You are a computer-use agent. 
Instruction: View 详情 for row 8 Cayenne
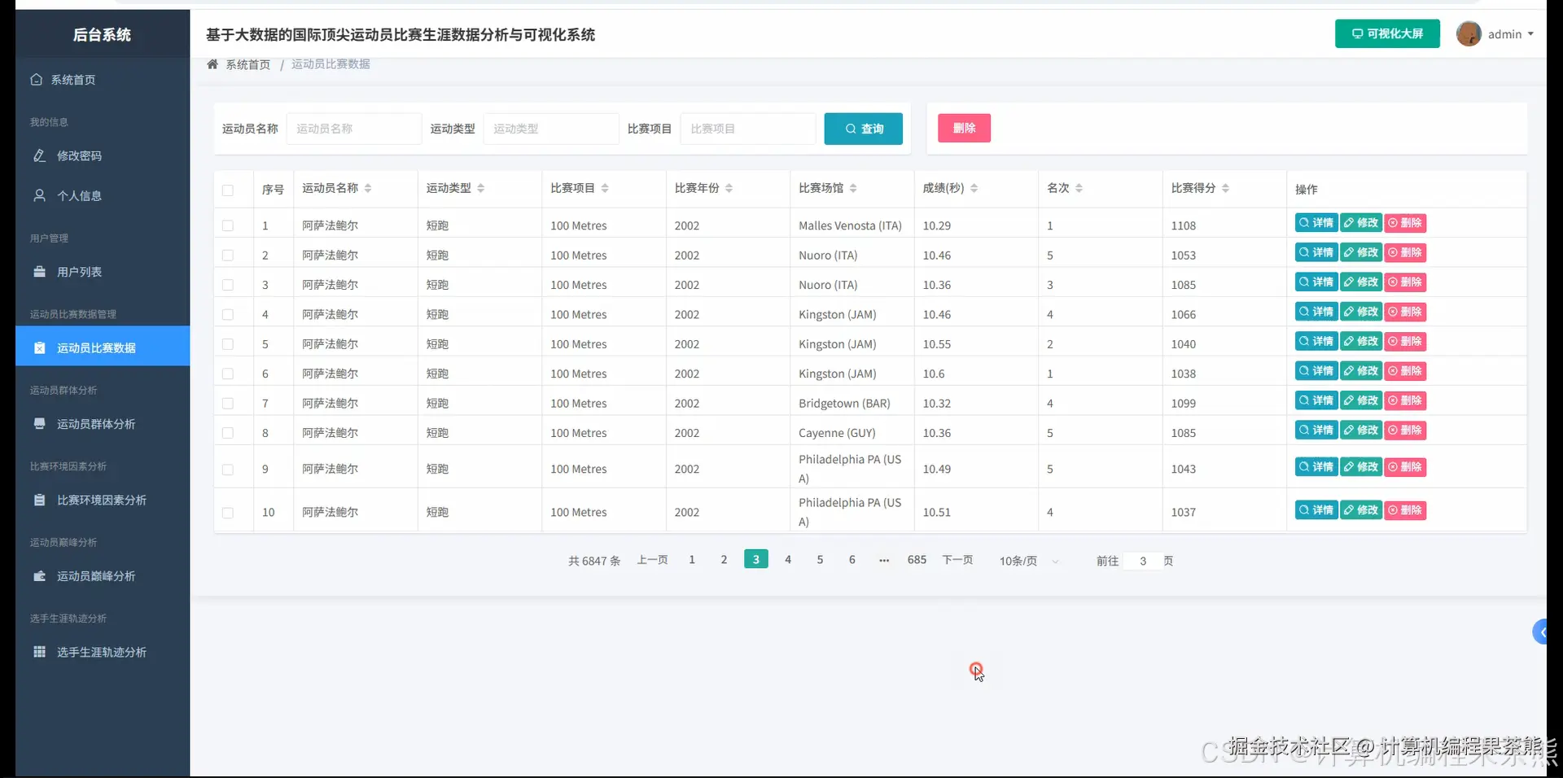click(x=1316, y=431)
